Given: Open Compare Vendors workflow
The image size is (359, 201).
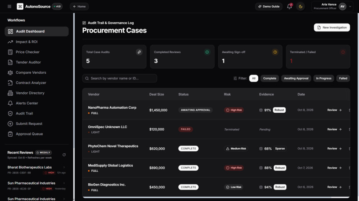Looking at the screenshot, I should [37, 72].
